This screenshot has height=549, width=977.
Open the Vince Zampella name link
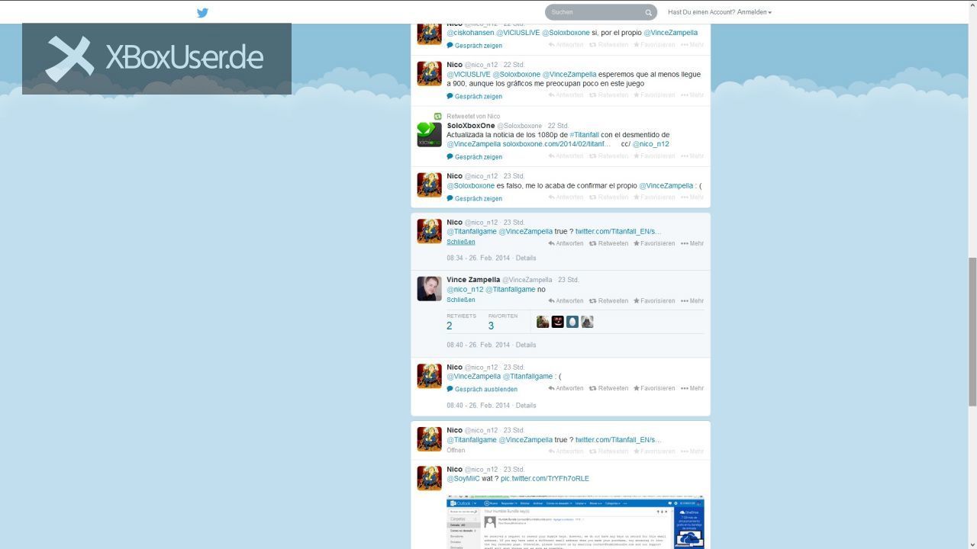[473, 280]
